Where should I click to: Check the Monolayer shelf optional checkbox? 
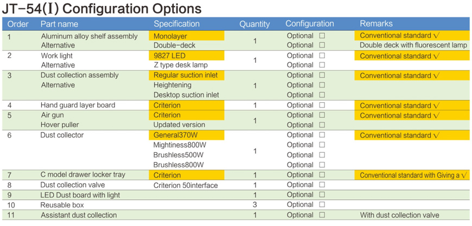(x=322, y=36)
